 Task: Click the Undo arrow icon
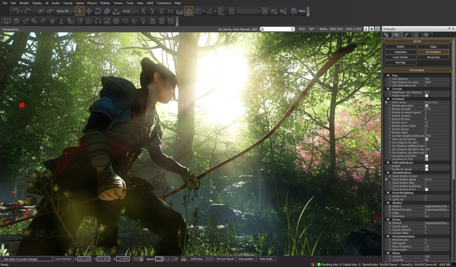coord(16,11)
